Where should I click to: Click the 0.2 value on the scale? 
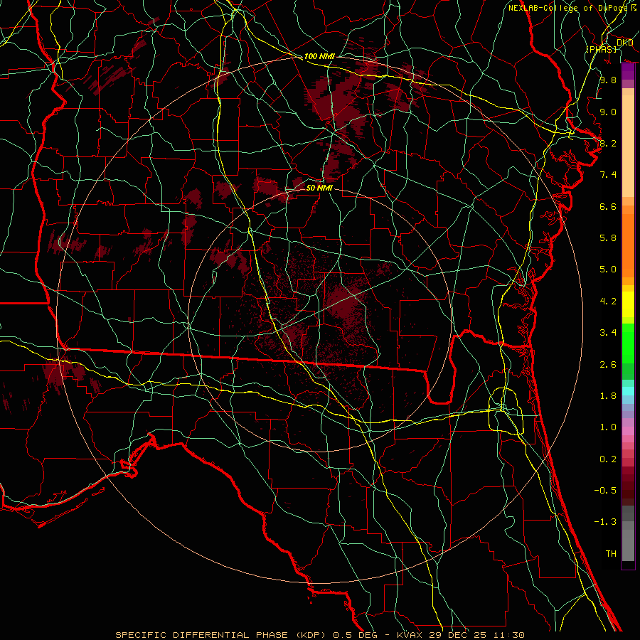click(607, 459)
